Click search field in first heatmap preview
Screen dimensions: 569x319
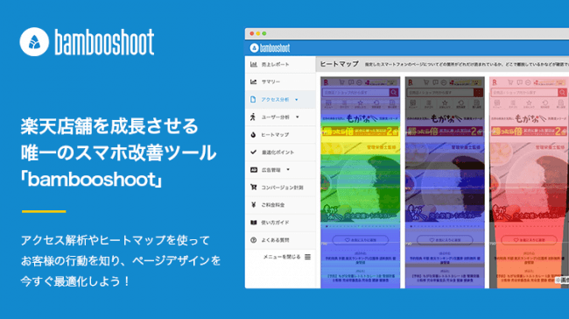(x=355, y=93)
